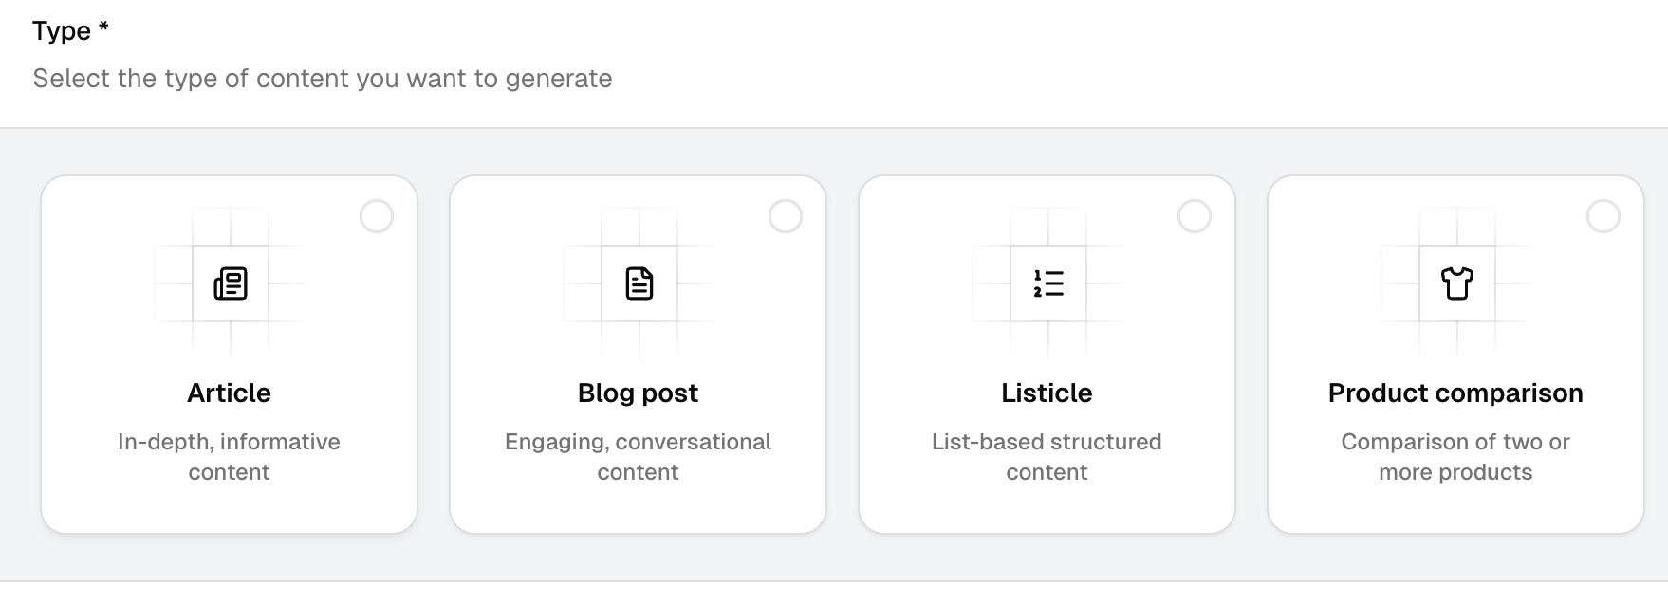Click the "Type *" field label
The width and height of the screenshot is (1668, 603).
62,31
